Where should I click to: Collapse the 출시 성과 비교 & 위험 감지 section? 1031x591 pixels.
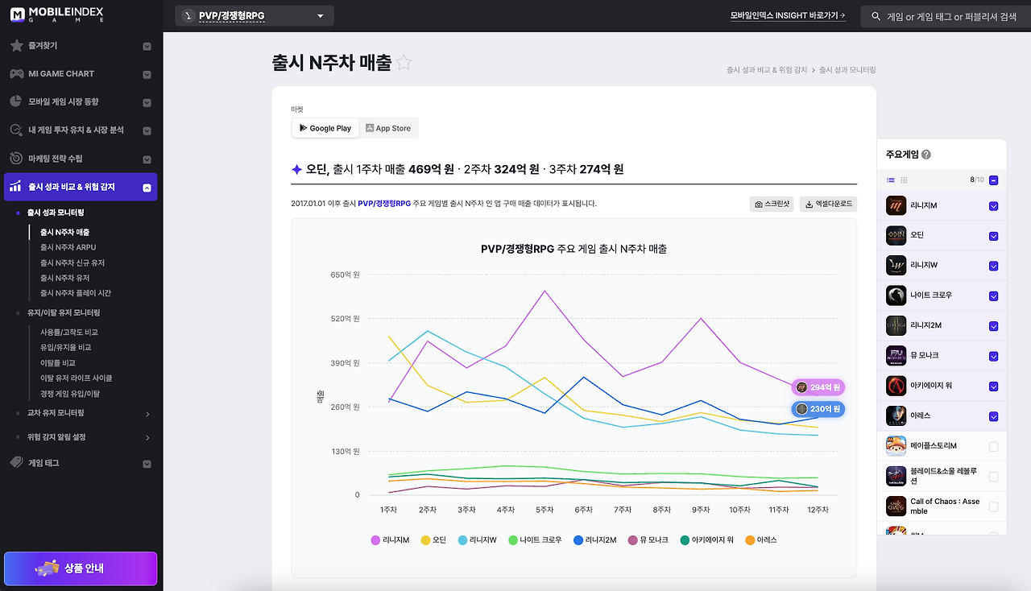click(147, 188)
